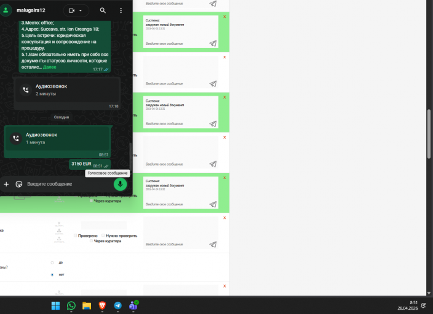Open malugaira12 profile avatar

[x=6, y=10]
